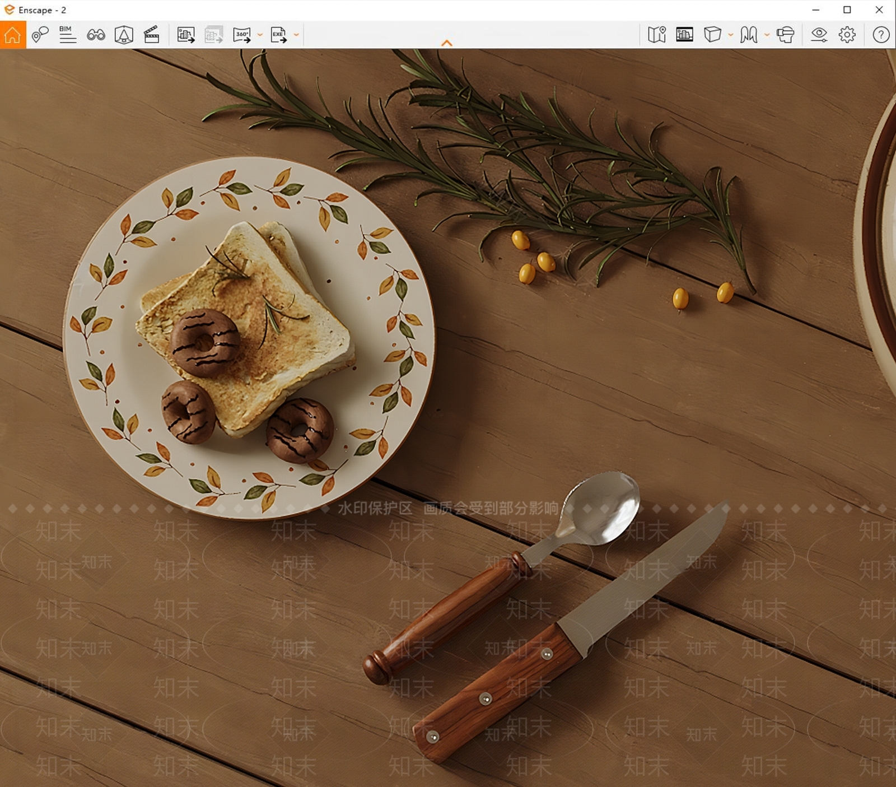
Task: Click the Batch Rendering icon
Action: 214,35
